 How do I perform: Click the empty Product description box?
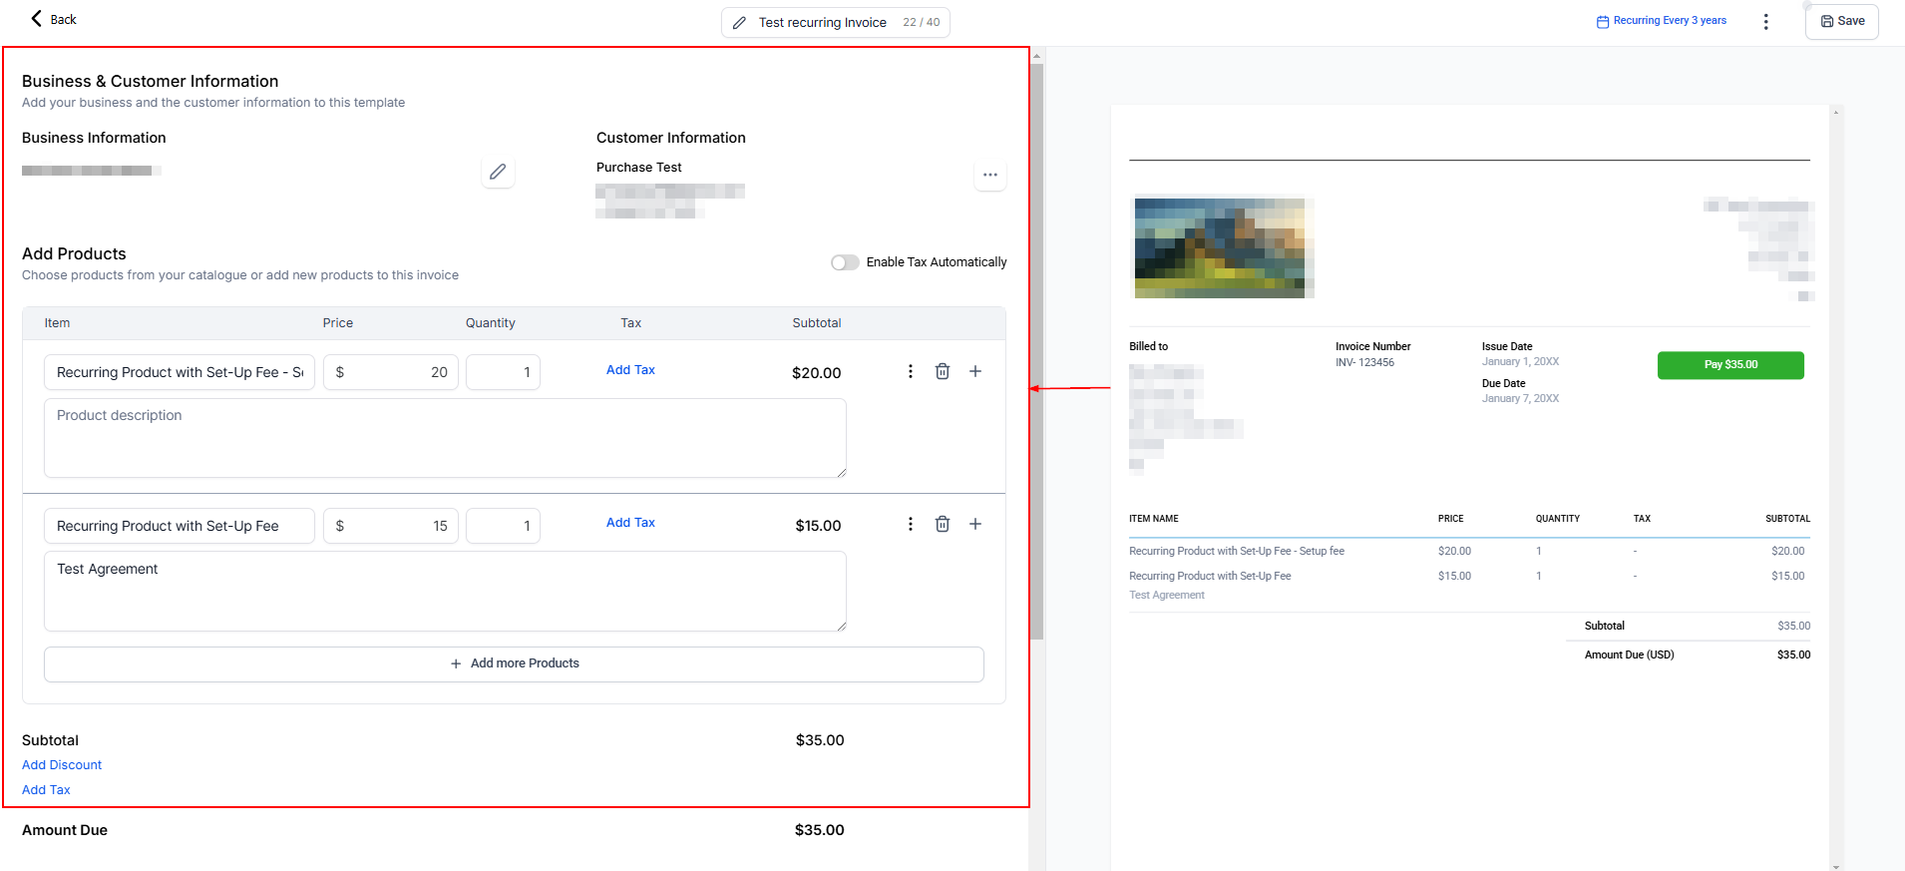pos(445,438)
